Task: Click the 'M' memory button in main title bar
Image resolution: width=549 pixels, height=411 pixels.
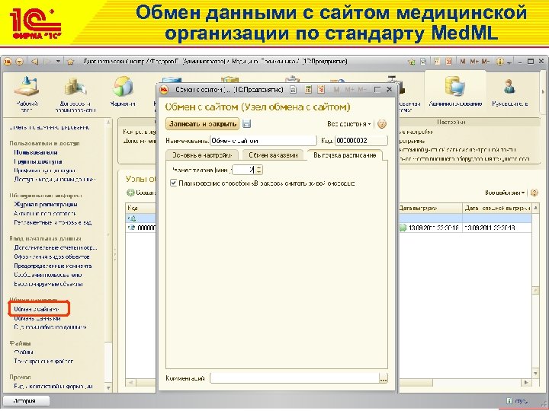Action: pos(463,62)
